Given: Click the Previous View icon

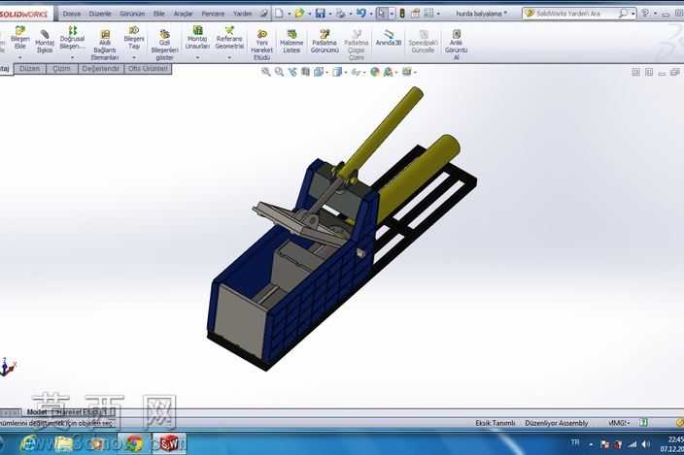Looking at the screenshot, I should (x=292, y=72).
